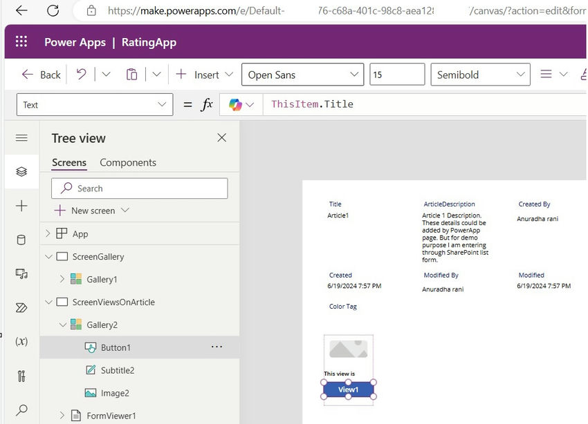Click the Color Tag field label
This screenshot has width=588, height=424.
(x=342, y=307)
